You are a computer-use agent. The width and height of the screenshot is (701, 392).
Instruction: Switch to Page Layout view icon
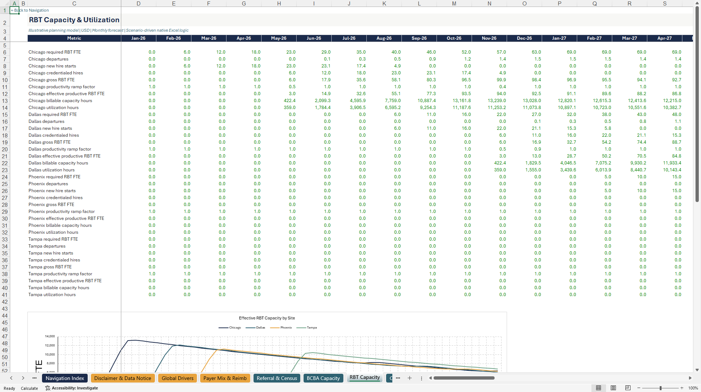point(613,388)
